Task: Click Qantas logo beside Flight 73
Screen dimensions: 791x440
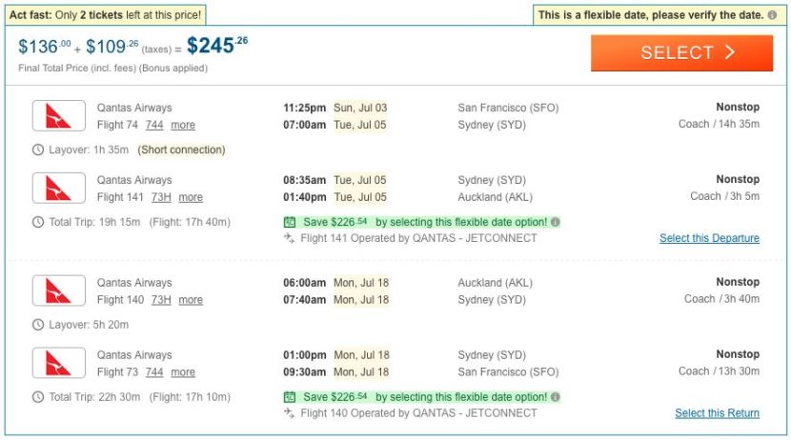Action: [59, 363]
